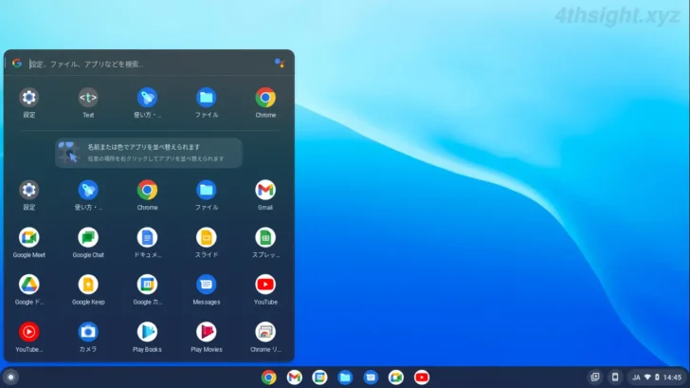Open Gmail from the shelf
Viewport: 690px width, 388px height.
tap(295, 378)
